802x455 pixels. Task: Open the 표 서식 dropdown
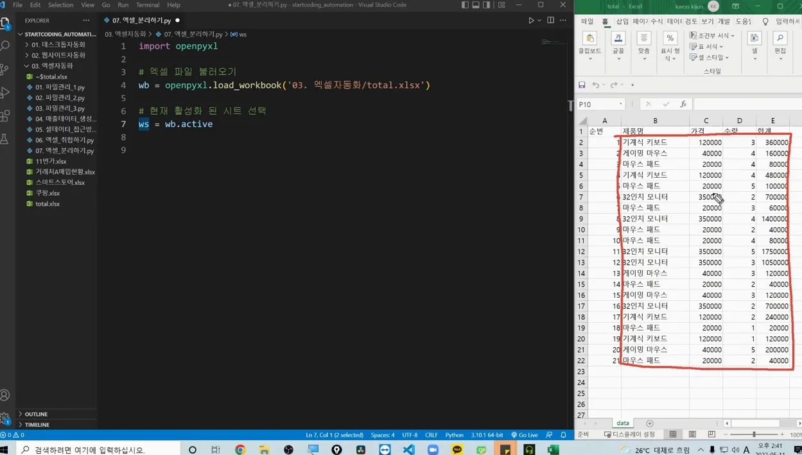pos(706,47)
